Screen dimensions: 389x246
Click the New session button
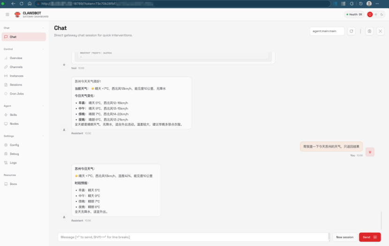click(344, 237)
